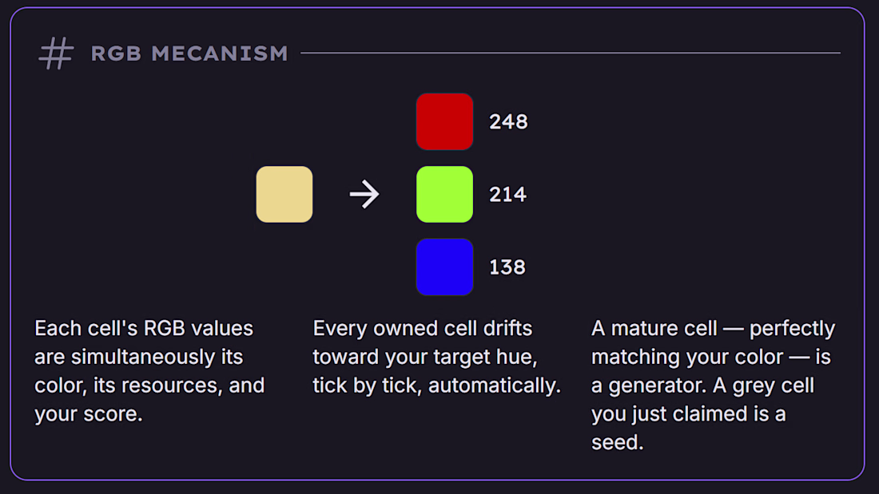Viewport: 879px width, 494px height.
Task: Click the RGB MECANISM heading
Action: (189, 53)
